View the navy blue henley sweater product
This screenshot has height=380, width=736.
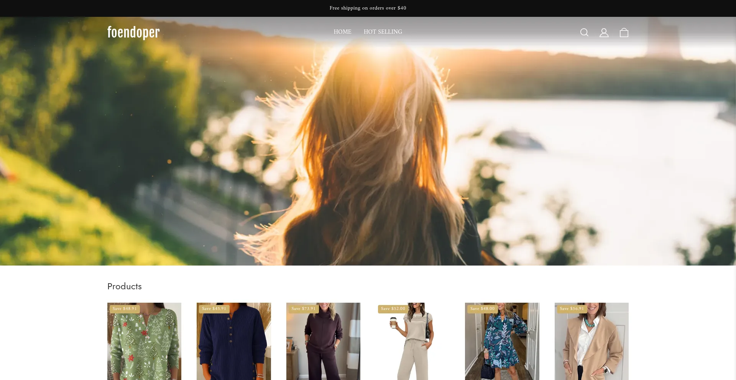(233, 344)
